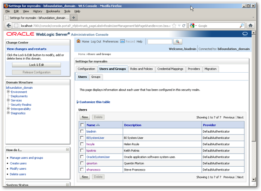Click the page vertical scrollbar thumb
The image size is (261, 191).
[x=254, y=88]
